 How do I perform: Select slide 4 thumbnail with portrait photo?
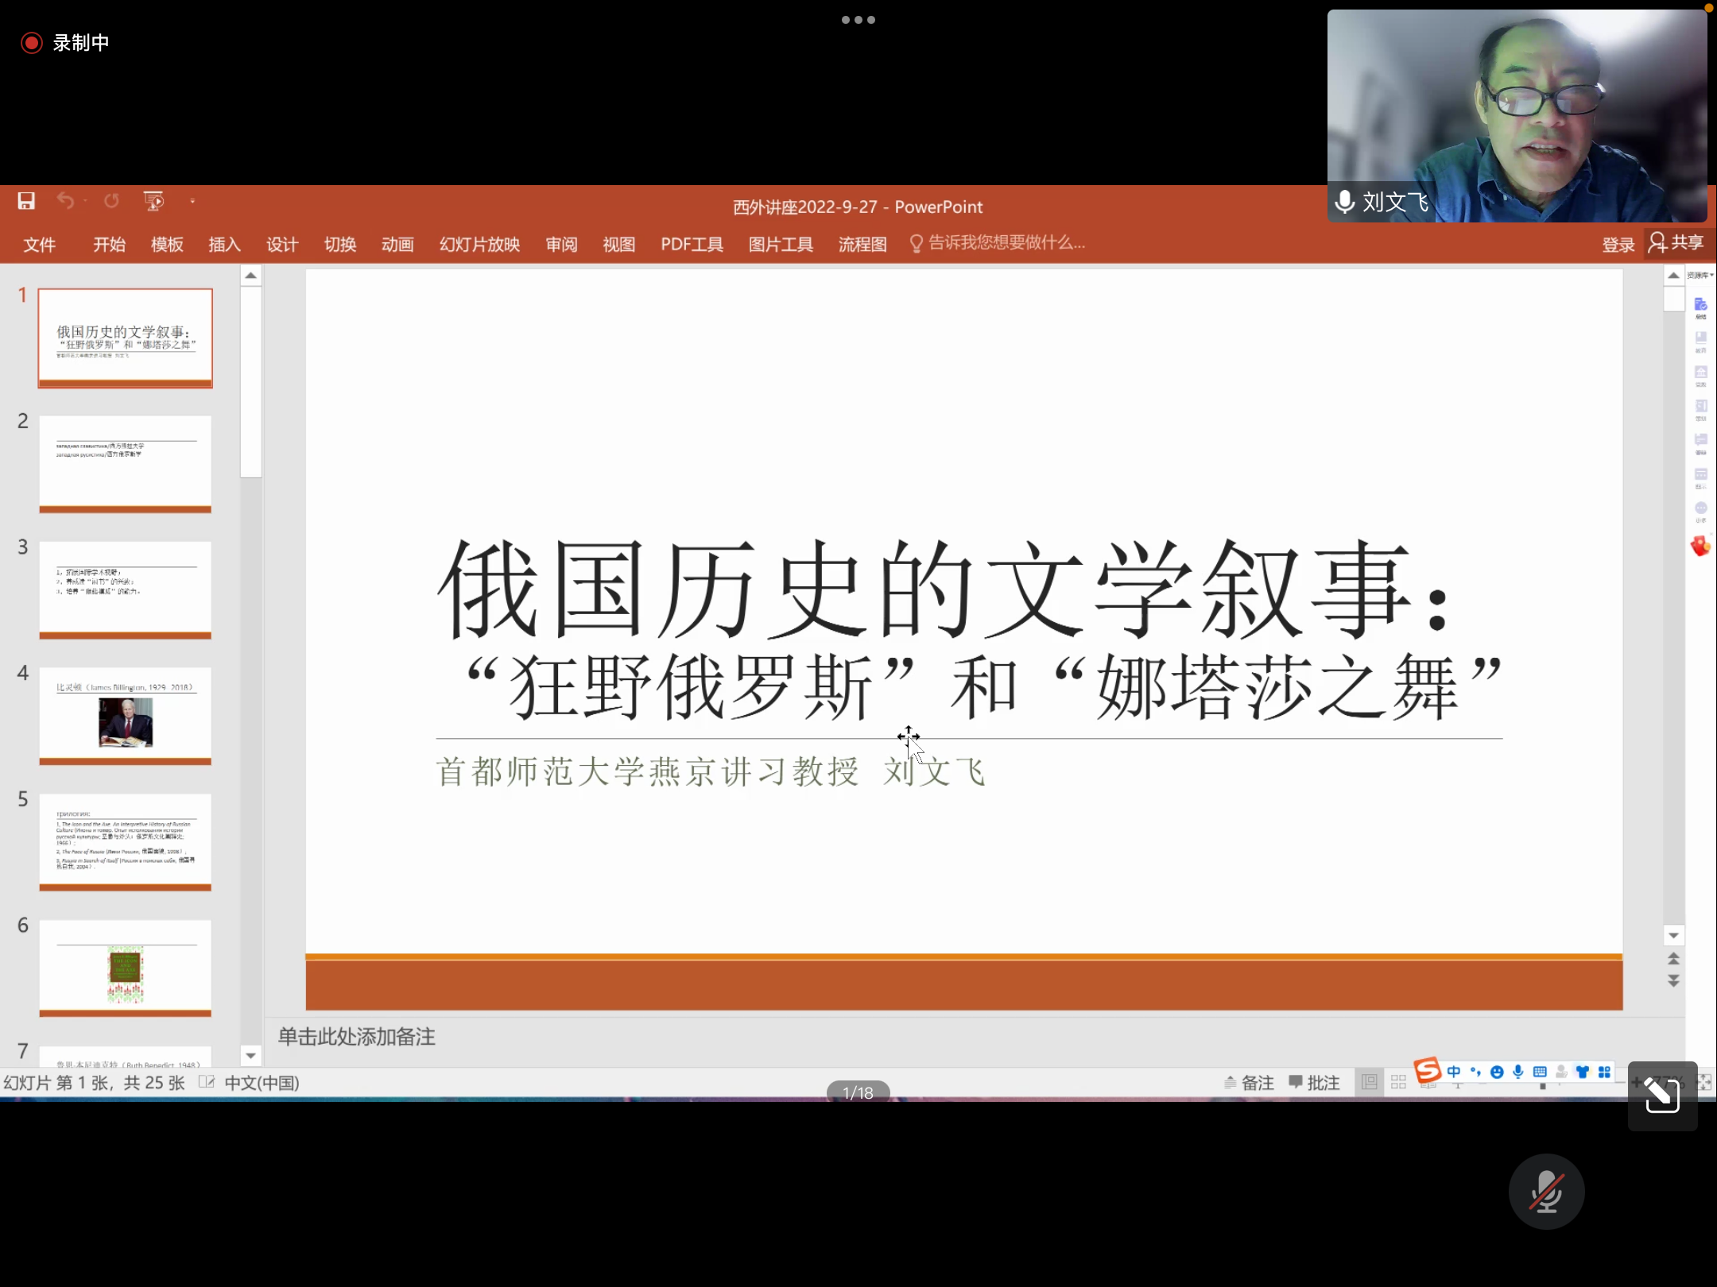click(x=126, y=715)
